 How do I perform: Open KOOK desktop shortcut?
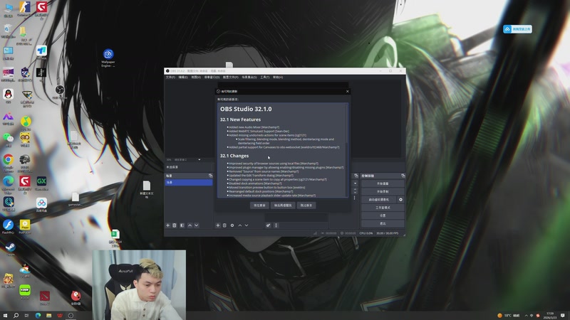pos(25,292)
